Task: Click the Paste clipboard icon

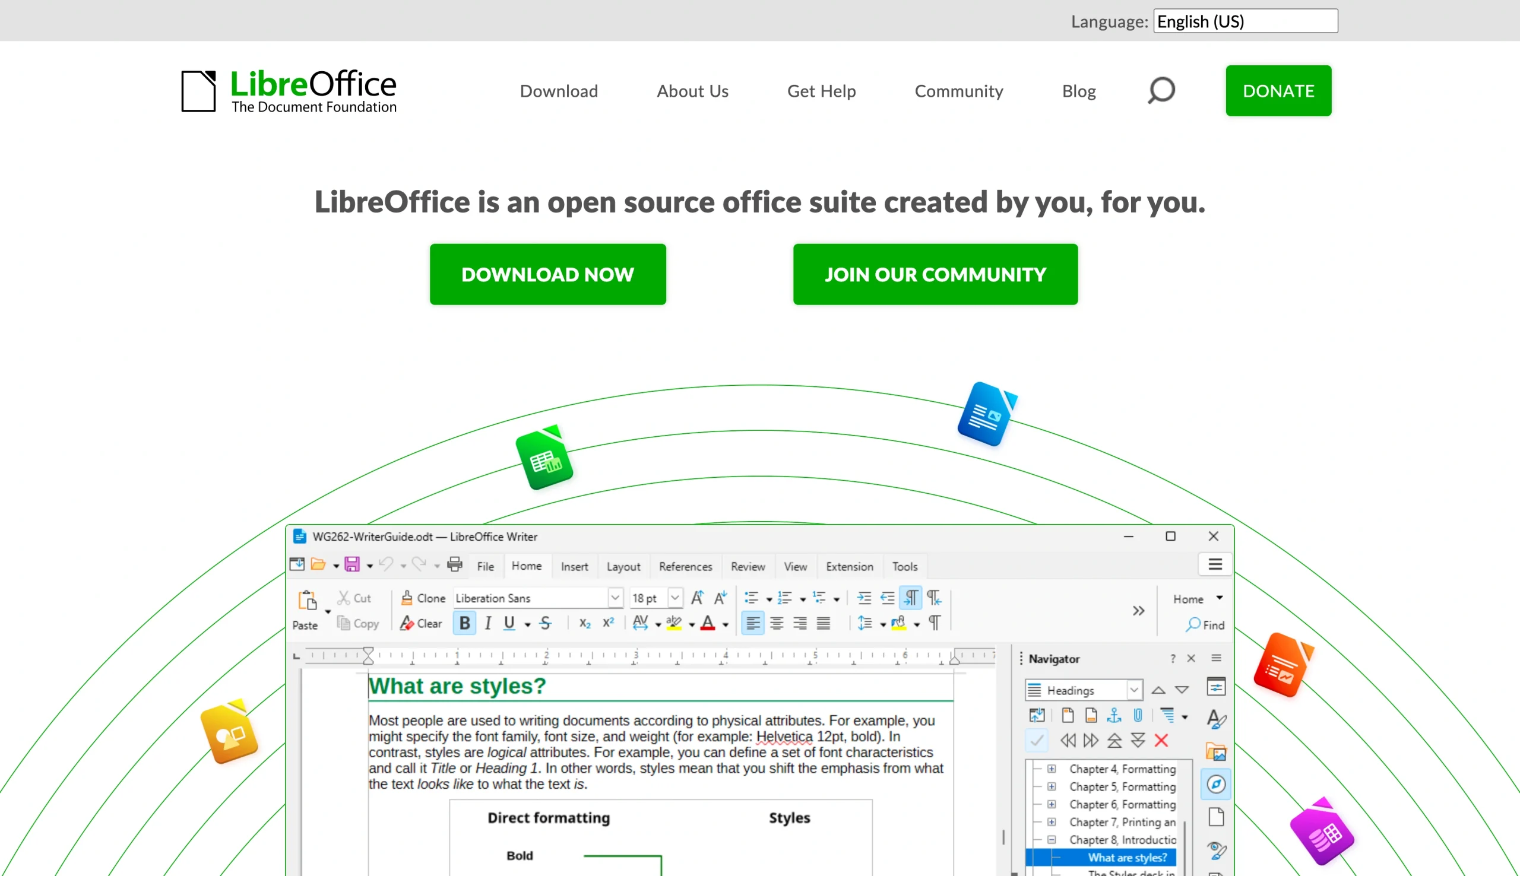Action: point(307,600)
